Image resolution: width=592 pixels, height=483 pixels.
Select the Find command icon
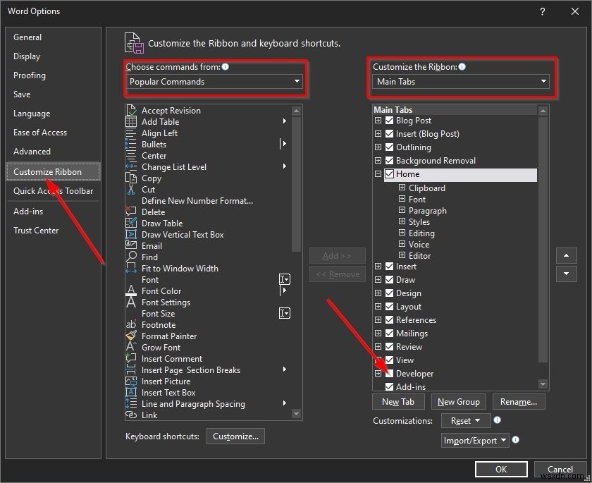(132, 257)
